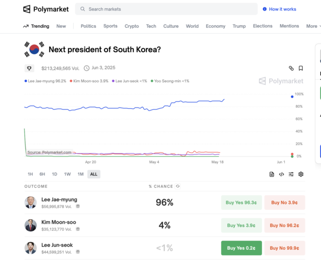Select the ALL time range

[94, 174]
